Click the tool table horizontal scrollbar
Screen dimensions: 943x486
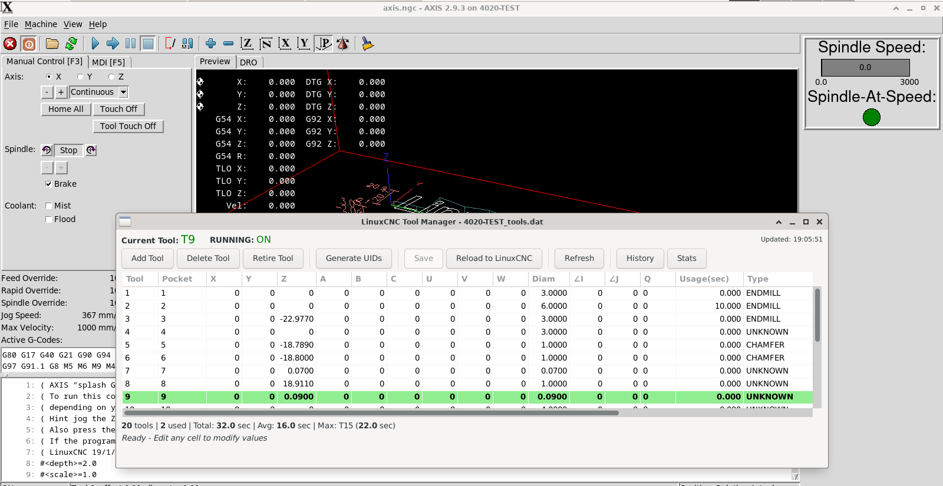[371, 413]
